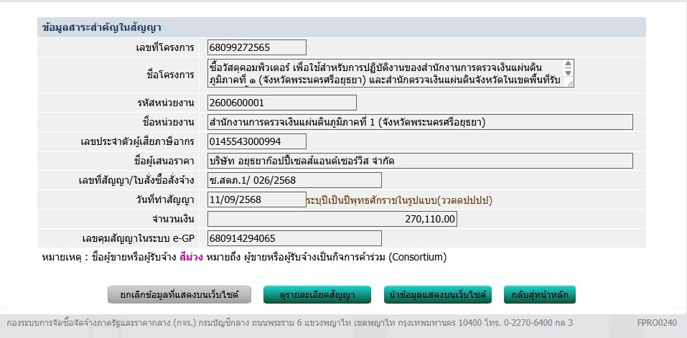Click the จำนวนเงิน field showing 270,110.00
Screen dimensions: 687x338
click(332, 219)
